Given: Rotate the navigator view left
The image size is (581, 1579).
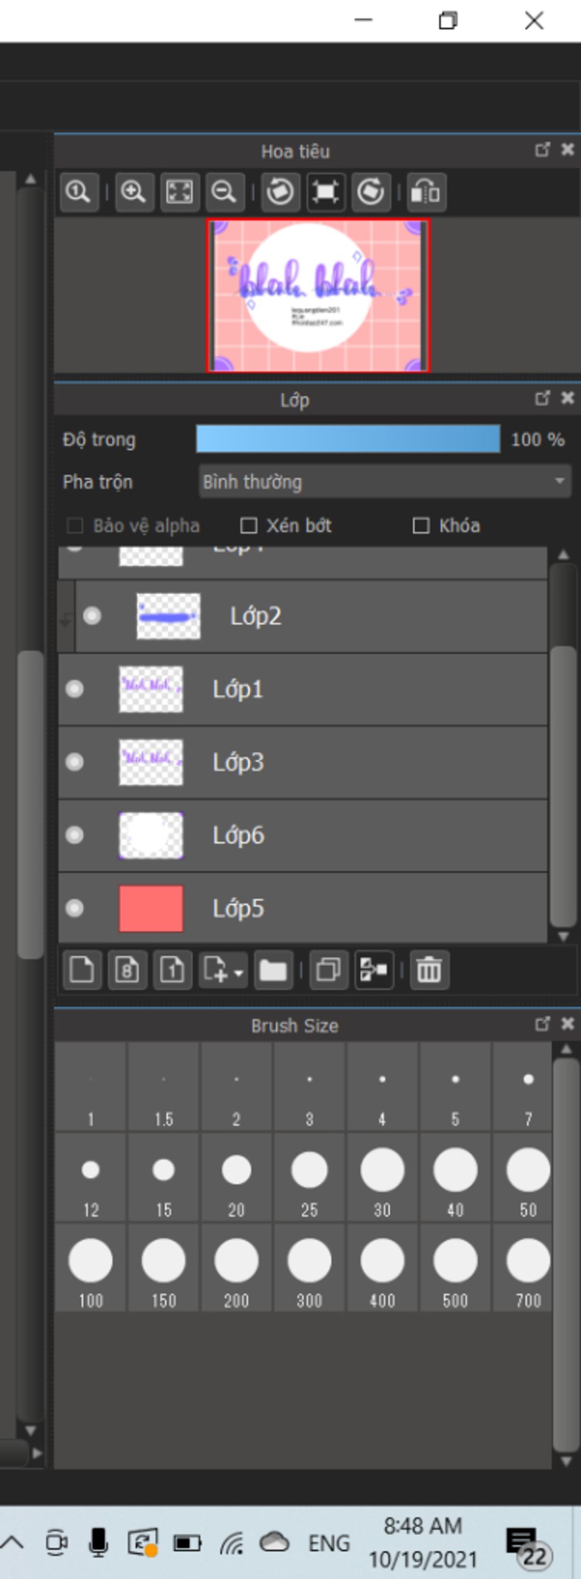Looking at the screenshot, I should tap(280, 192).
